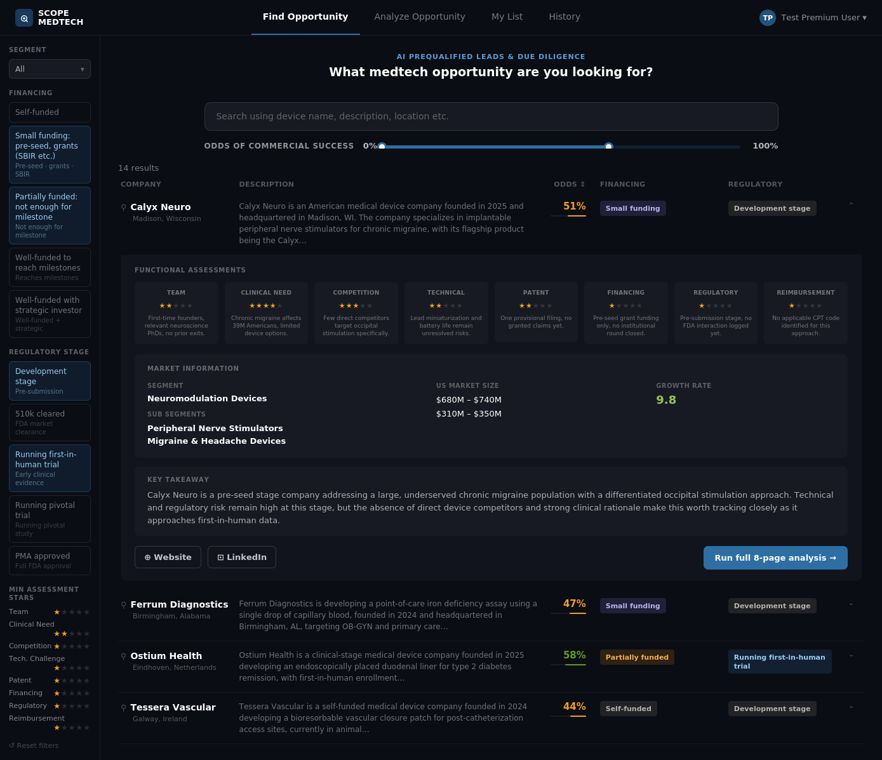Viewport: 882px width, 760px height.
Task: Open the Calyx Neuro Website button
Action: click(x=168, y=557)
